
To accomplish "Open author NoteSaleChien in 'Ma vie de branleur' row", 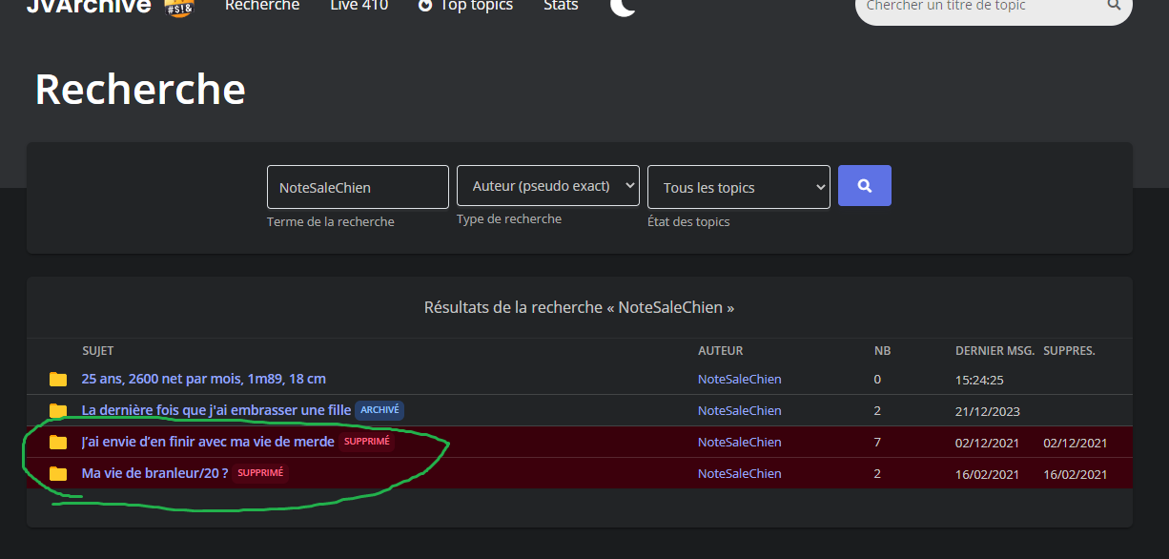I will click(x=739, y=473).
